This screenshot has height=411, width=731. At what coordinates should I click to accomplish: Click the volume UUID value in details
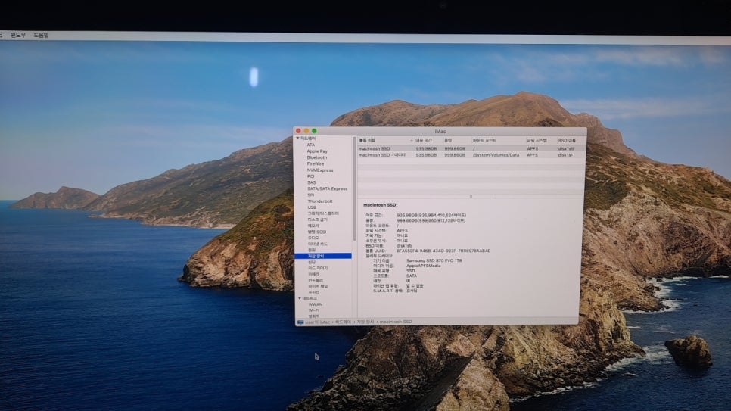[443, 251]
